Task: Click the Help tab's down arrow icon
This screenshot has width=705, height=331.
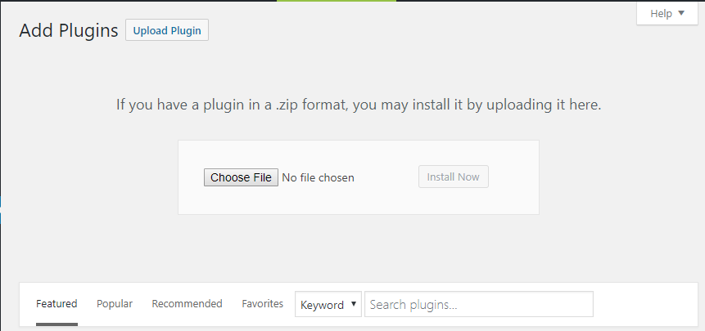Action: tap(681, 13)
